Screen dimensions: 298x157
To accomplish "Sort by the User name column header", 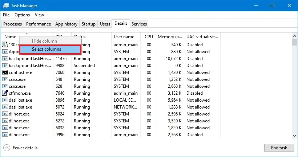I will [x=126, y=36].
